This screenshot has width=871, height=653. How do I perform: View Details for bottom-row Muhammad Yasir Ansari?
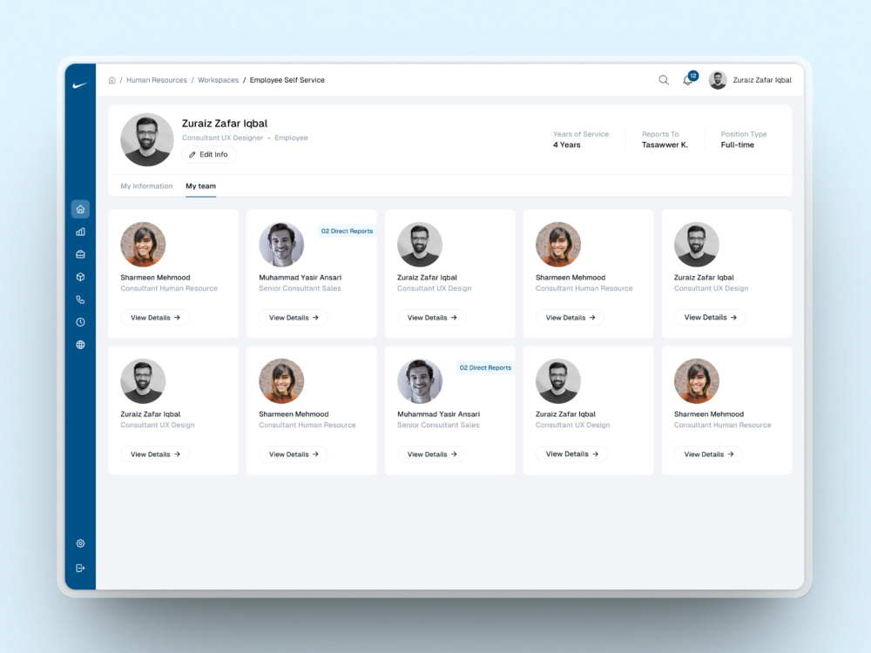(x=432, y=454)
